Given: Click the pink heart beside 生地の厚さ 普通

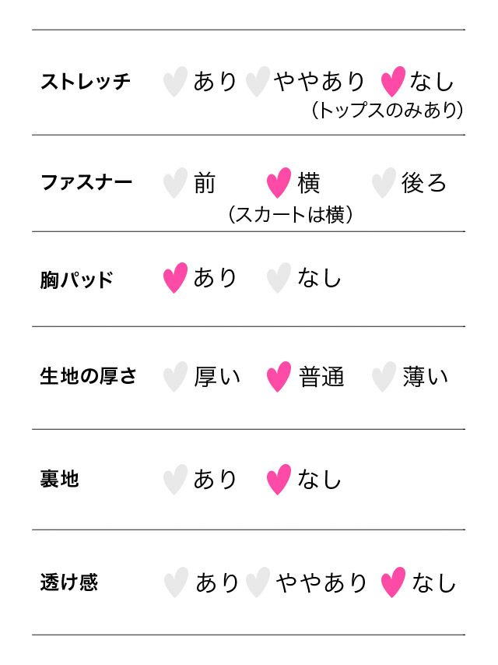Looking at the screenshot, I should tap(278, 377).
